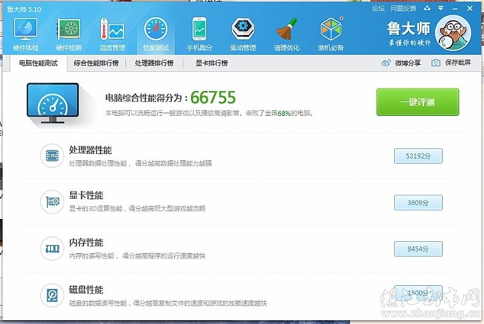Open the 手机跑分 phone benchmark icon
The width and height of the screenshot is (484, 324).
click(199, 33)
